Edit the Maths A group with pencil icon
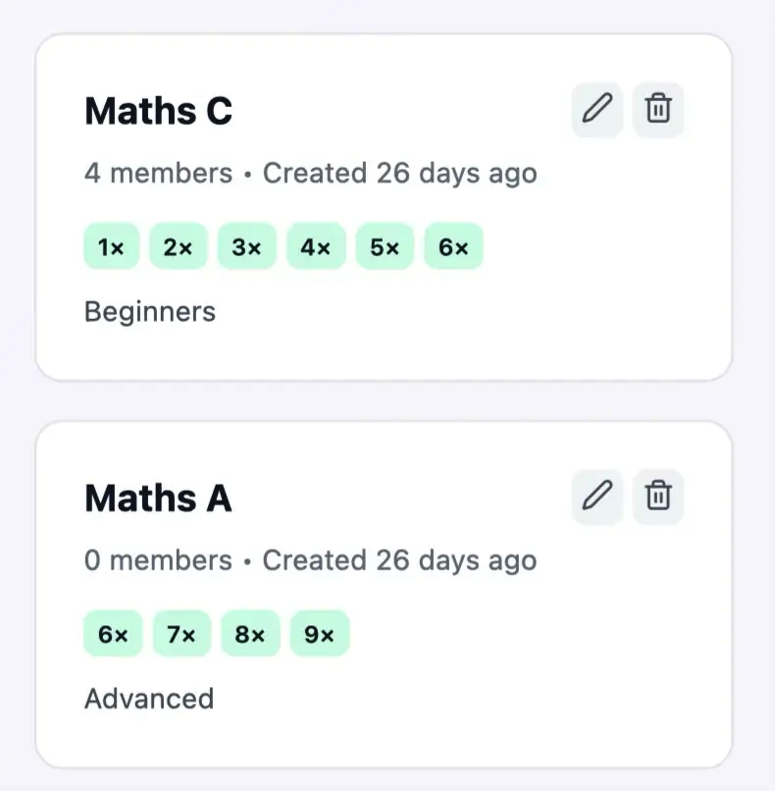 tap(597, 497)
